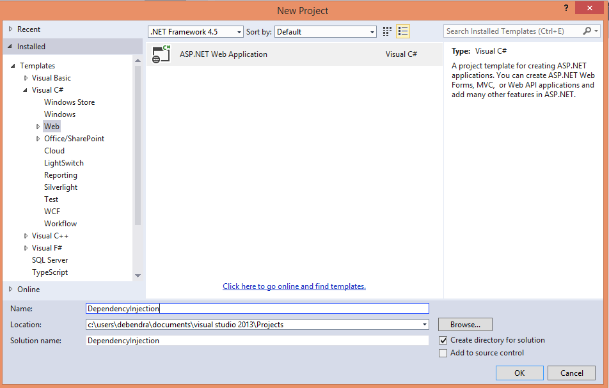Close the New Project dialog

click(x=590, y=8)
